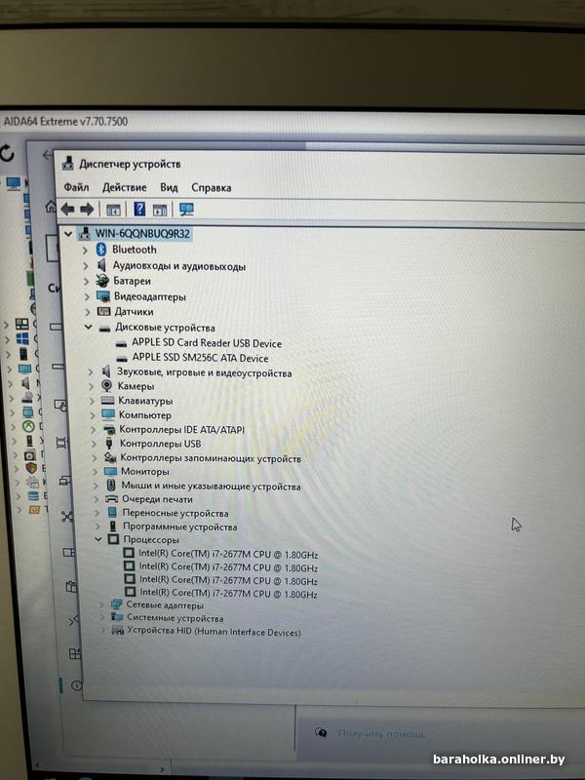Expand the Bluetooth category
The height and width of the screenshot is (780, 585).
[85, 250]
